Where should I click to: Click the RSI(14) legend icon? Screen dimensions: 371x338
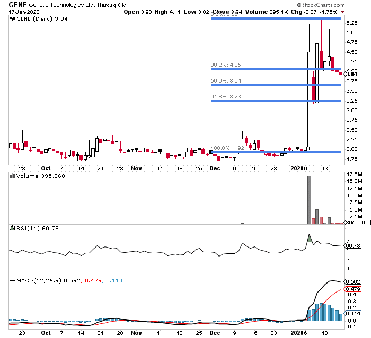tap(13, 228)
